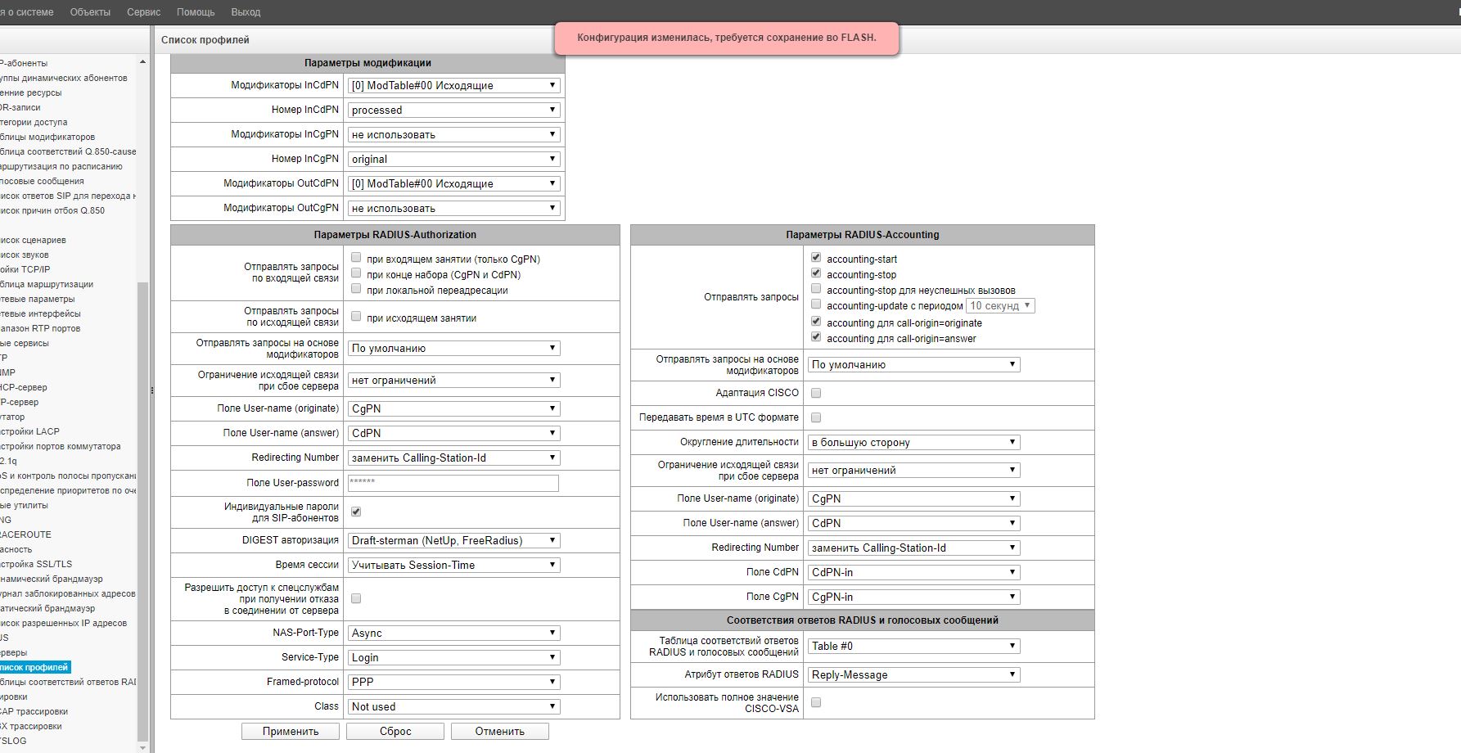Open Модификаторы InCgPN dropdown

(x=453, y=134)
